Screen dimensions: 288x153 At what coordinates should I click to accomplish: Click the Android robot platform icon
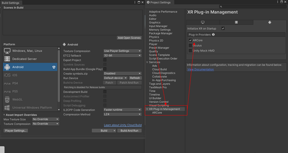(7, 67)
